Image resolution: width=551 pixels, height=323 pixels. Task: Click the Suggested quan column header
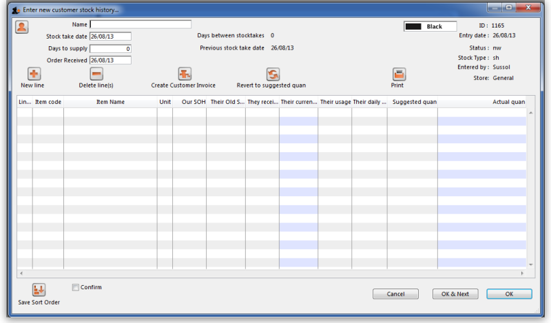coord(413,102)
